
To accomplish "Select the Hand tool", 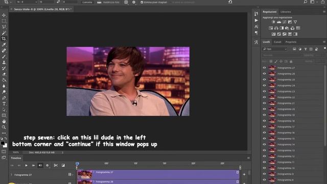I will 4,121.
